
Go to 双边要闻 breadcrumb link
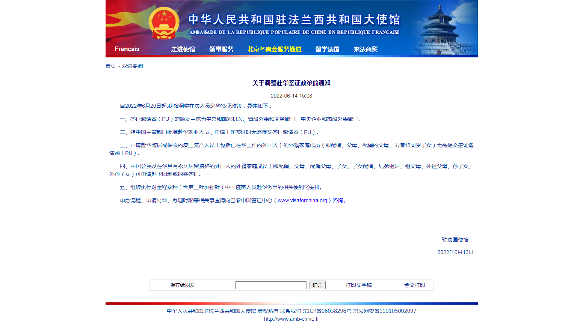point(132,66)
